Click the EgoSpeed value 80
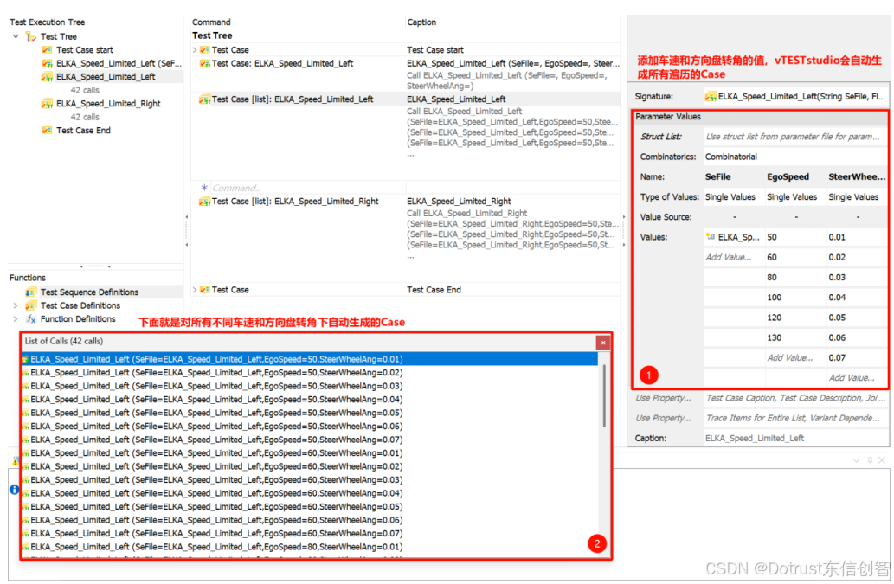The width and height of the screenshot is (894, 584). 795,278
